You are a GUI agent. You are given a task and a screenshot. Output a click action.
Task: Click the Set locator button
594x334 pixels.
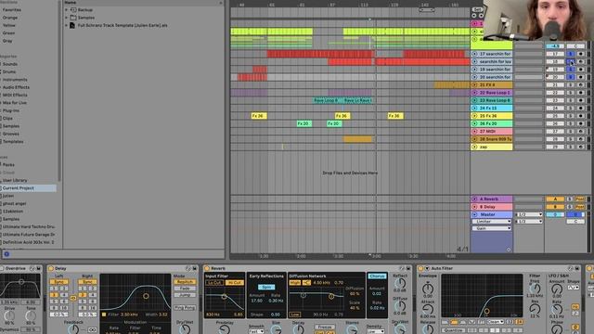coord(477,9)
